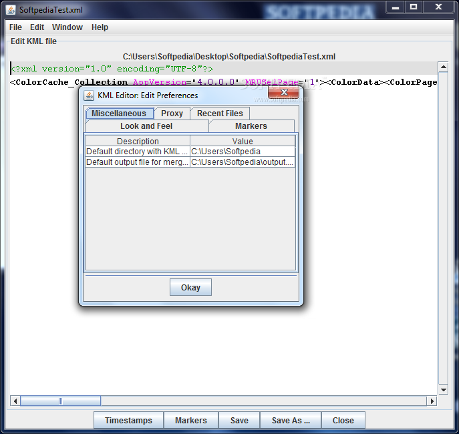
Task: Click the Value column header
Action: tap(243, 141)
